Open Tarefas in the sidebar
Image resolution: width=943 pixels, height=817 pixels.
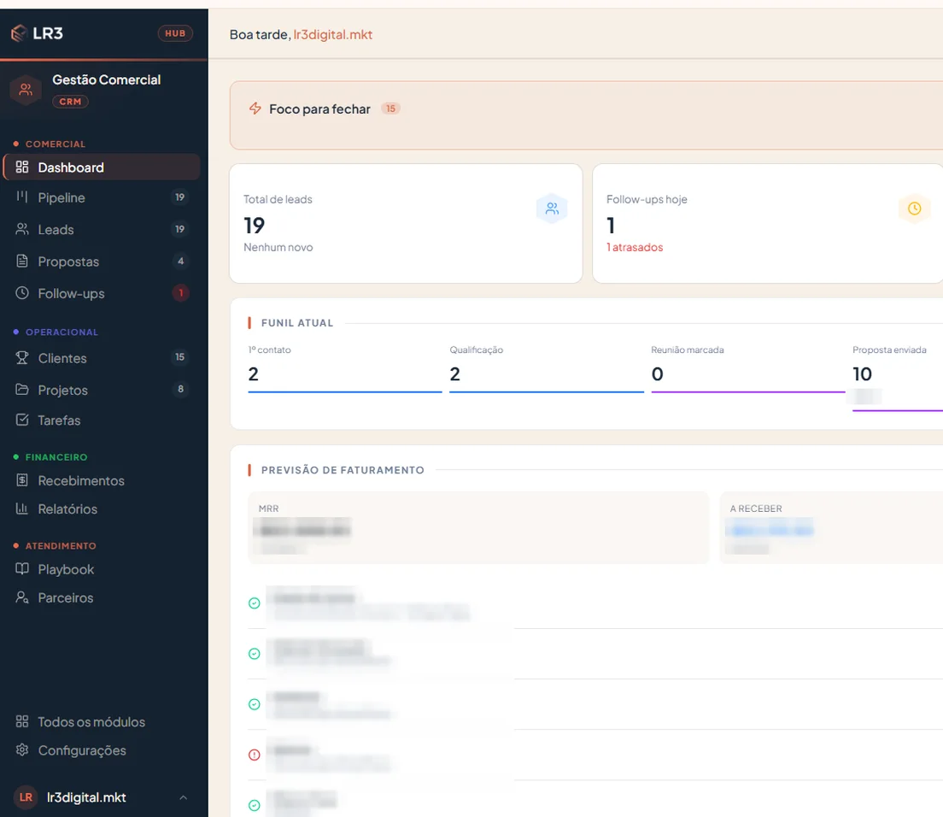pyautogui.click(x=102, y=420)
